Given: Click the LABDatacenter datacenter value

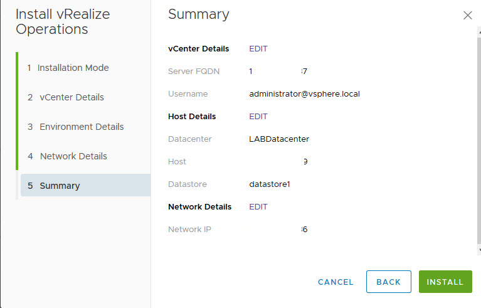Looking at the screenshot, I should (x=279, y=139).
